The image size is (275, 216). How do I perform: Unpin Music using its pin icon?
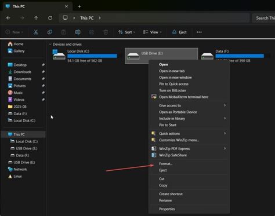43,93
